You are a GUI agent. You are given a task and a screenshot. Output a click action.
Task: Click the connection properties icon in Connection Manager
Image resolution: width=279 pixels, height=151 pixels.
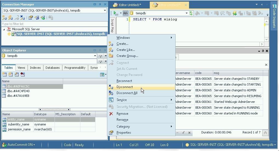pyautogui.click(x=30, y=18)
